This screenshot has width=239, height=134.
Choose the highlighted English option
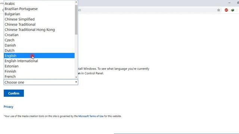[x=39, y=55]
